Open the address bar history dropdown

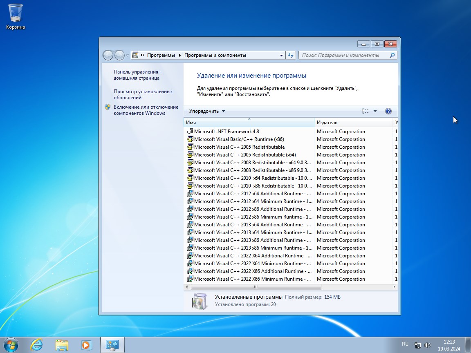click(281, 55)
